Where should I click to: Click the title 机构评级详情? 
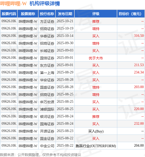pyautogui.click(x=45, y=4)
